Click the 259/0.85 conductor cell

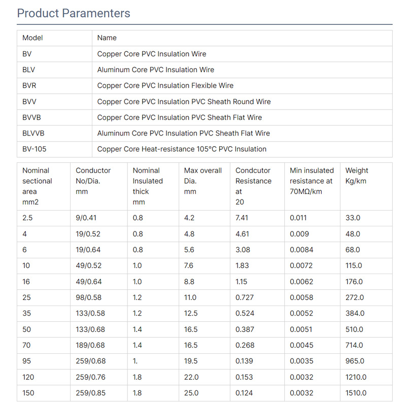(x=90, y=393)
